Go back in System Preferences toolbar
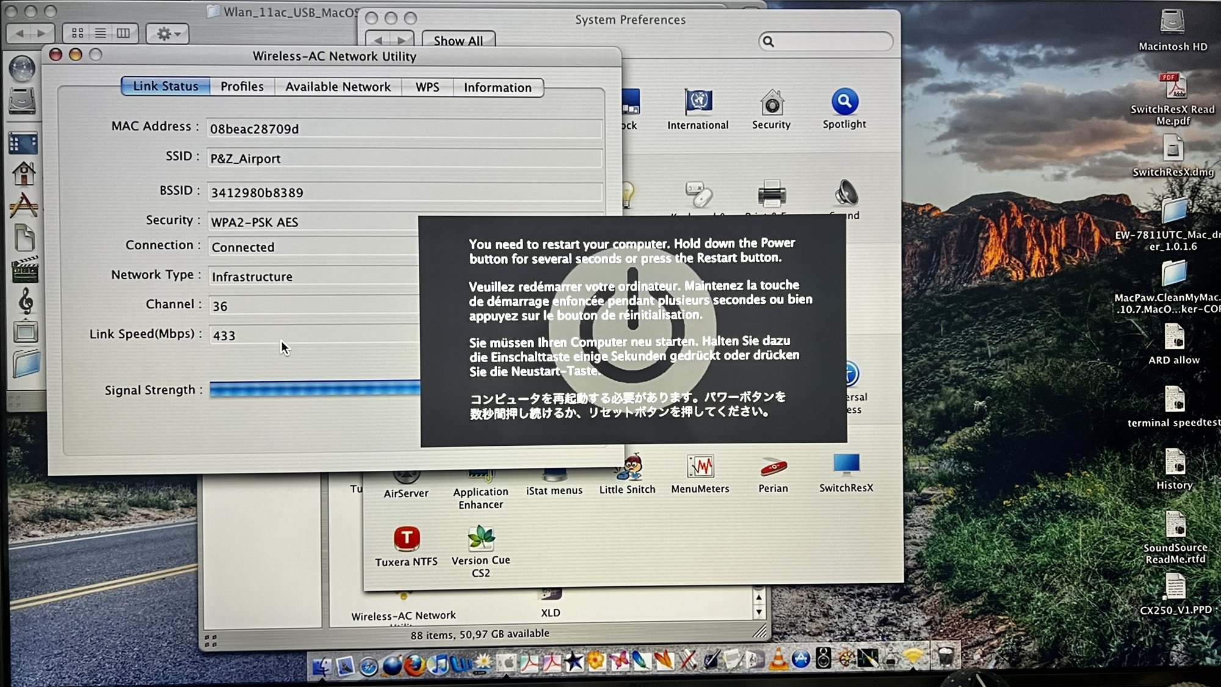This screenshot has width=1221, height=687. (379, 40)
